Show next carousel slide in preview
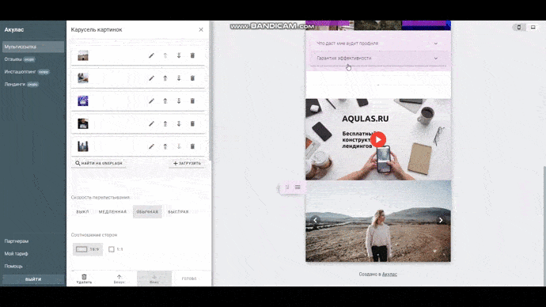 (441, 220)
